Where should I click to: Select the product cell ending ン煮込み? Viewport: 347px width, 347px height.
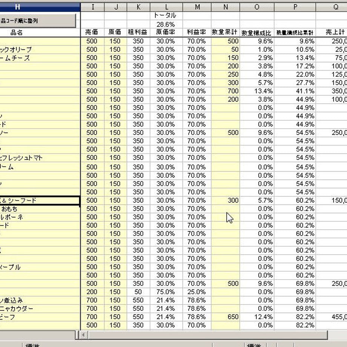coord(40,300)
